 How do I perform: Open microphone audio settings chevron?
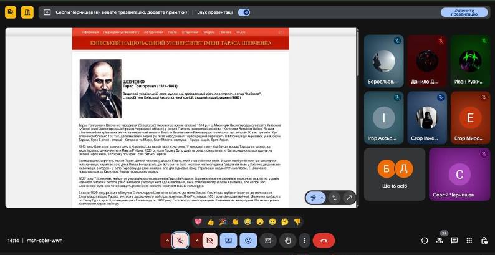click(166, 241)
